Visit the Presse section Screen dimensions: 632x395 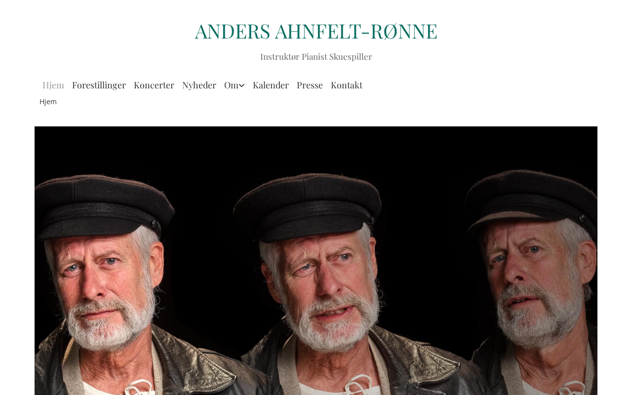(x=310, y=85)
